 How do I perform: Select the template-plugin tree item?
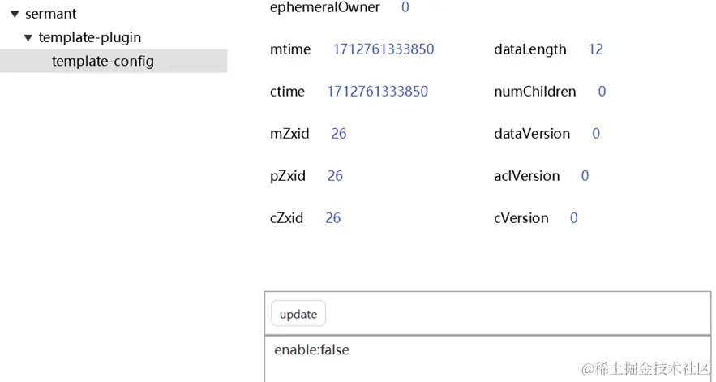pyautogui.click(x=89, y=37)
